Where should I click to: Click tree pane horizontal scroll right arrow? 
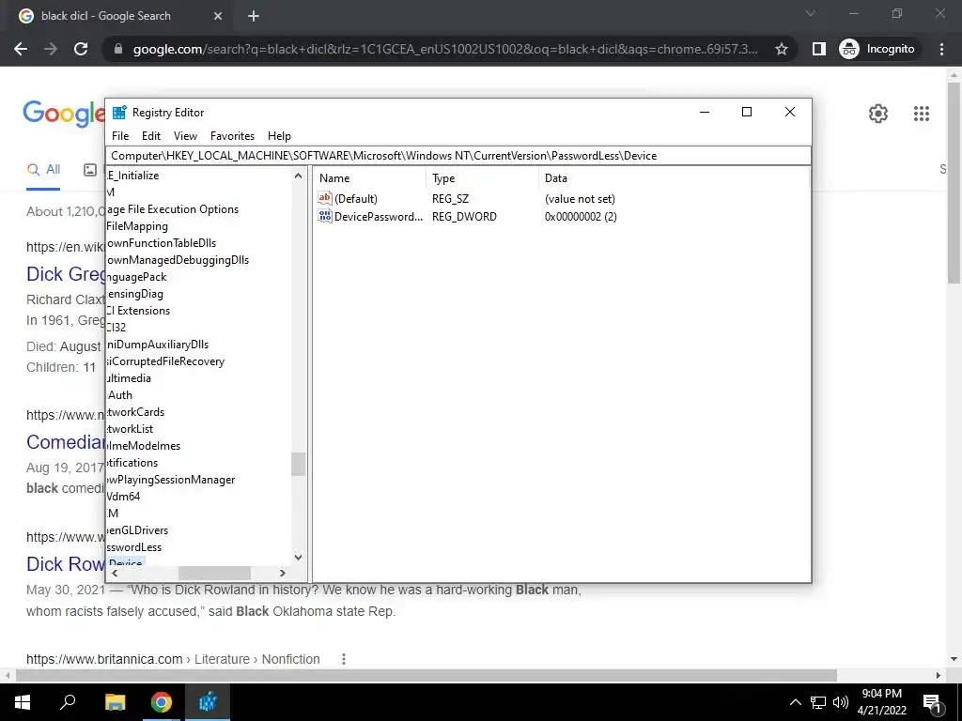(x=282, y=574)
